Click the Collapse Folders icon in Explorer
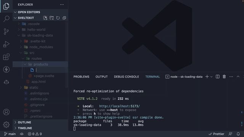The image size is (244, 137). coord(64,18)
